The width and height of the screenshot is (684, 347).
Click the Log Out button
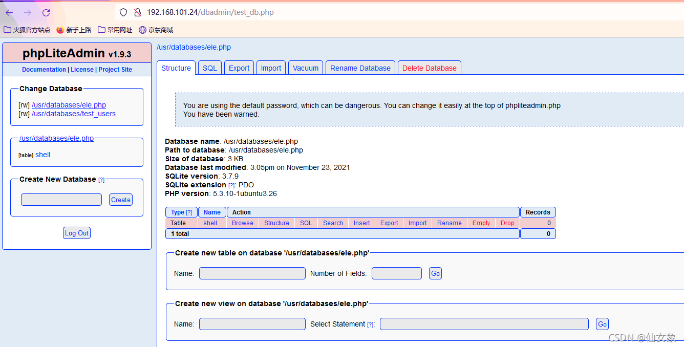[77, 233]
